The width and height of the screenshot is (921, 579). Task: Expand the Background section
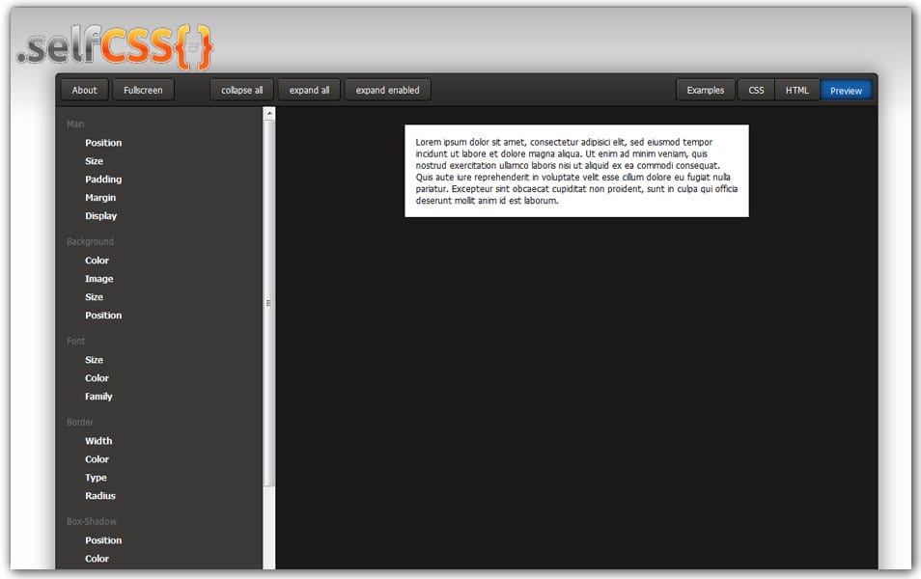tap(90, 241)
